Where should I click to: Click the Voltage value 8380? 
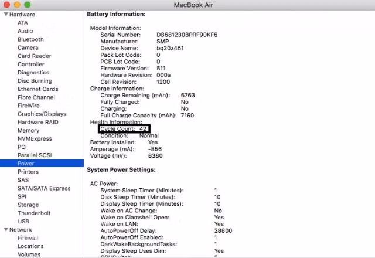[x=155, y=155]
